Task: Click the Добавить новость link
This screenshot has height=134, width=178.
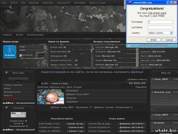Action: coord(137,79)
